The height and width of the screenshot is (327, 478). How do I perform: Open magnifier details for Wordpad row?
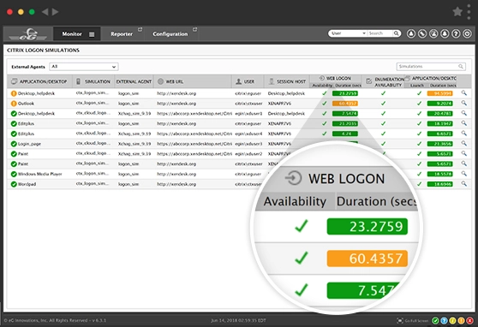click(x=463, y=183)
